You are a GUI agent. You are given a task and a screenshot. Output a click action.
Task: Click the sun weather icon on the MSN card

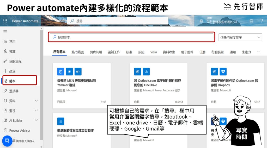(69, 72)
